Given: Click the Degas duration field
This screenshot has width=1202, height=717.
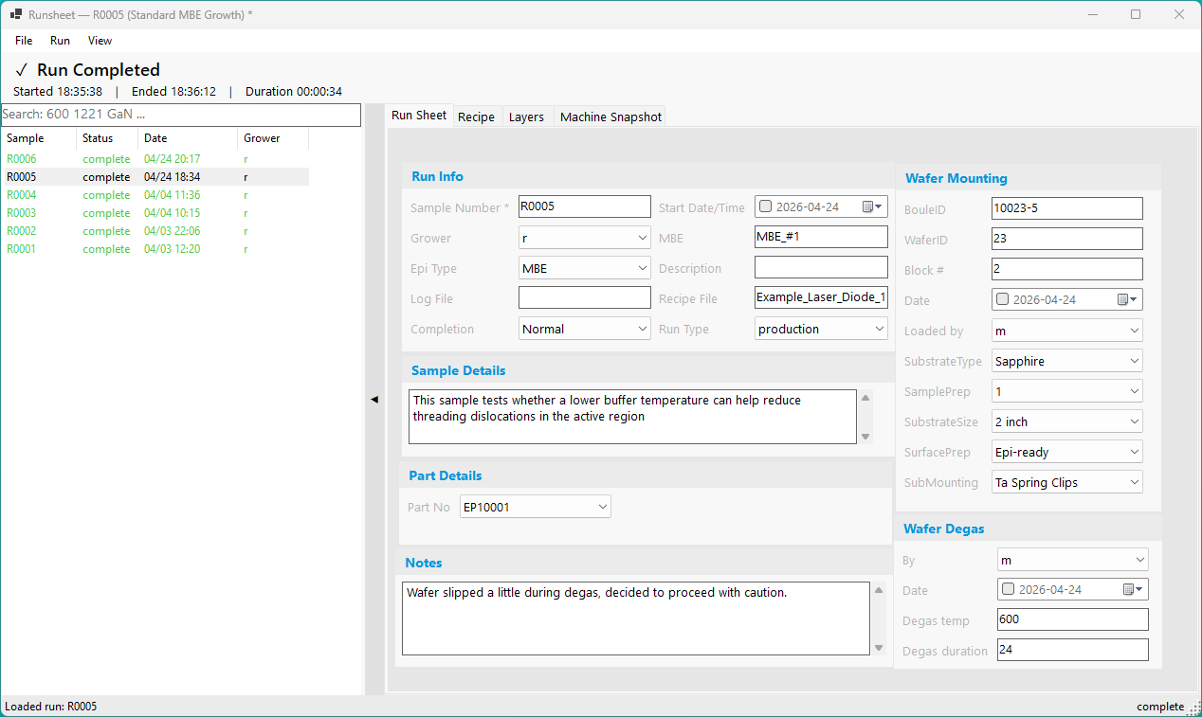Looking at the screenshot, I should 1073,650.
